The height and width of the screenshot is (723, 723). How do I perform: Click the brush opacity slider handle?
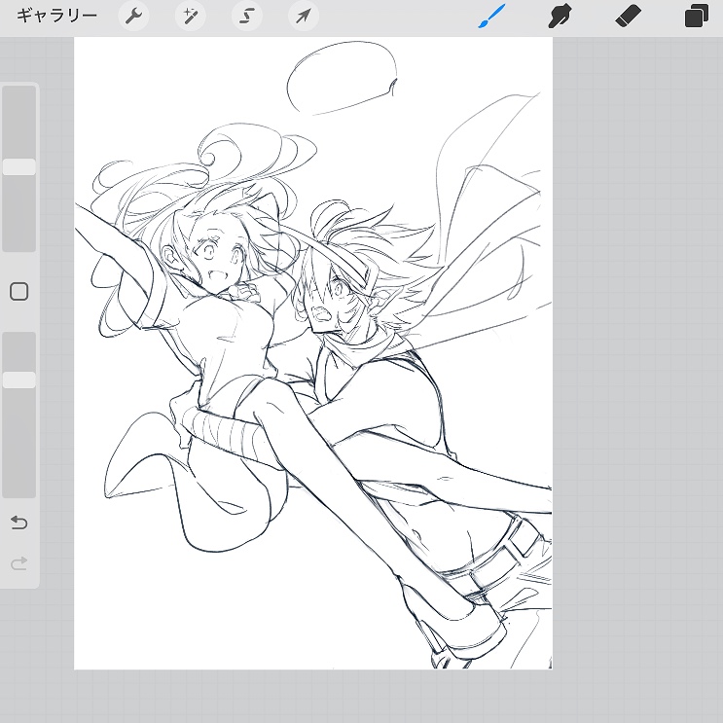[19, 380]
